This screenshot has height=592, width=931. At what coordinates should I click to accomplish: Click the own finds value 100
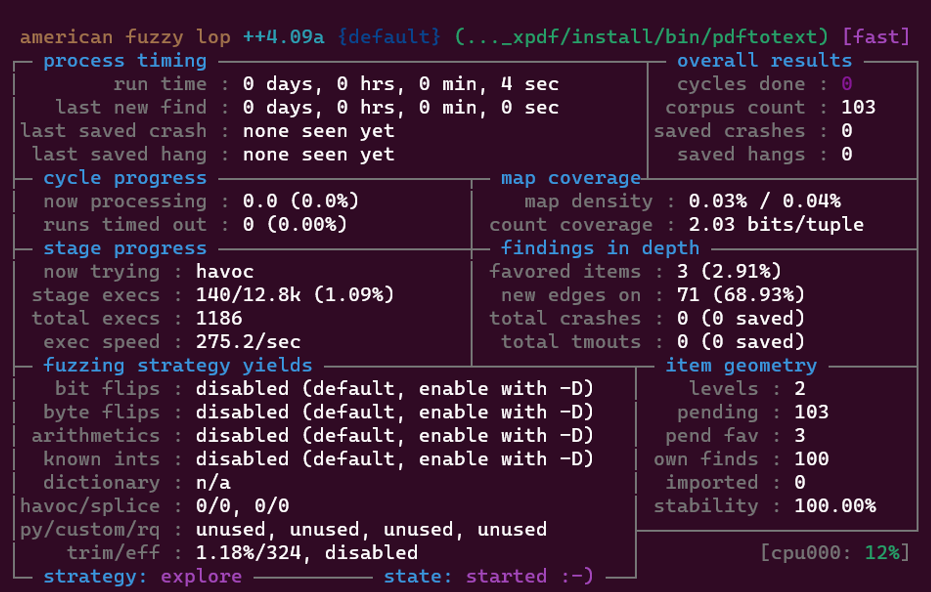pyautogui.click(x=811, y=459)
